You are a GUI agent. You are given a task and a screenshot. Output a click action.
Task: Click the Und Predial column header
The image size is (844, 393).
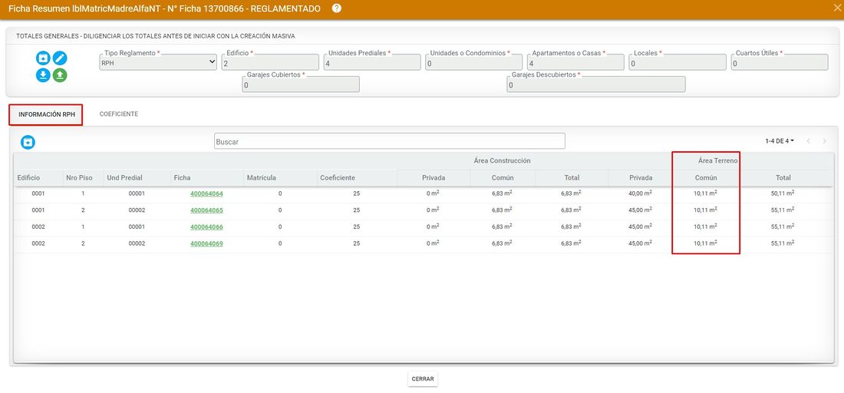point(125,177)
